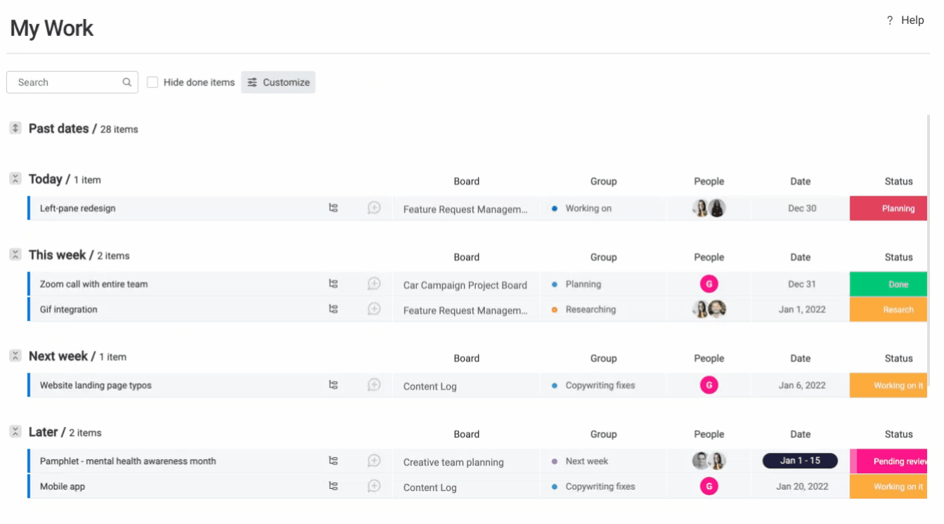
Task: Click subitems icon on Mobile app row
Action: point(333,486)
